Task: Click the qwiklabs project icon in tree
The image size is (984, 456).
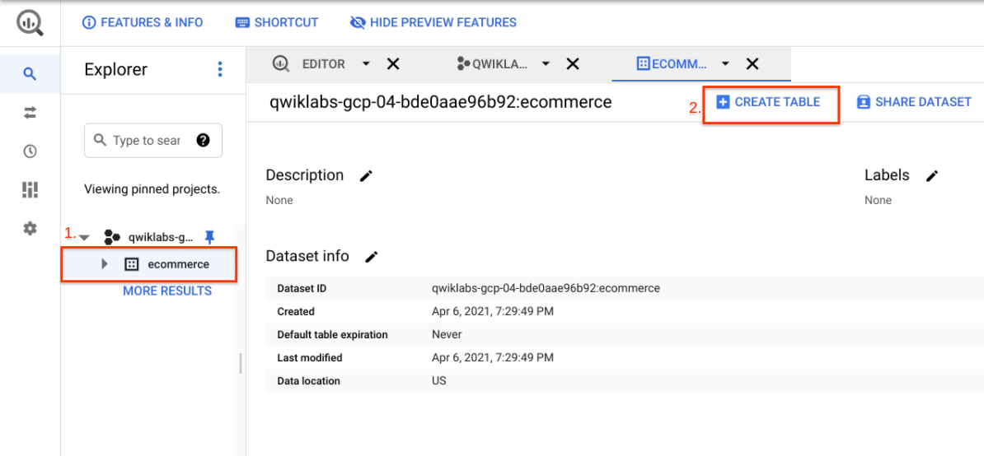Action: point(112,237)
